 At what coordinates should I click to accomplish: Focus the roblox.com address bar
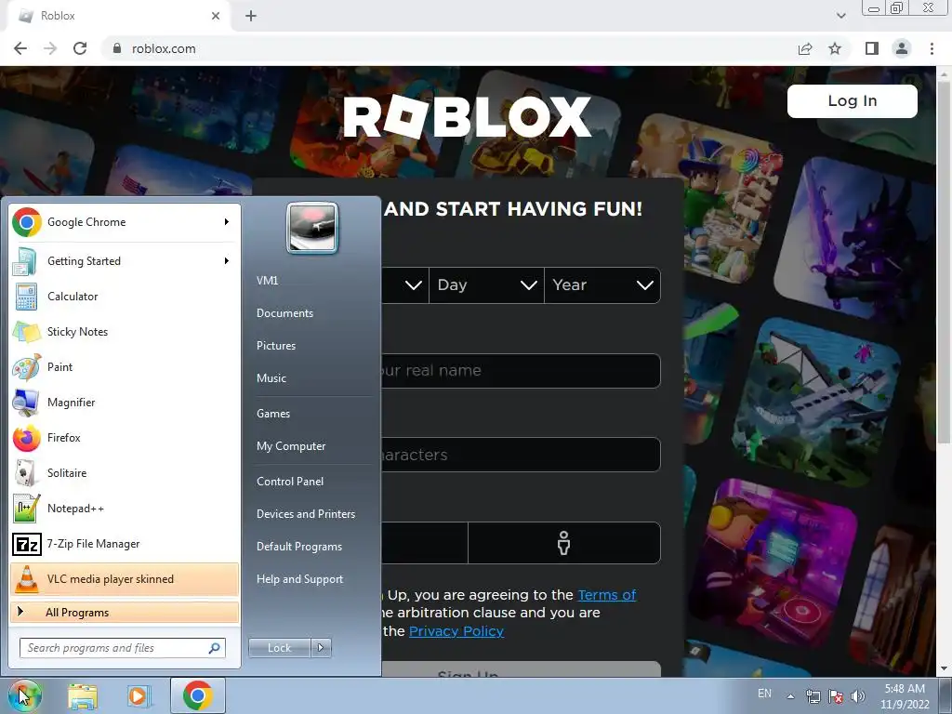coord(449,48)
